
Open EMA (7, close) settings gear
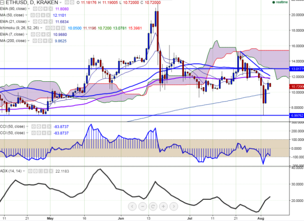click(38, 34)
